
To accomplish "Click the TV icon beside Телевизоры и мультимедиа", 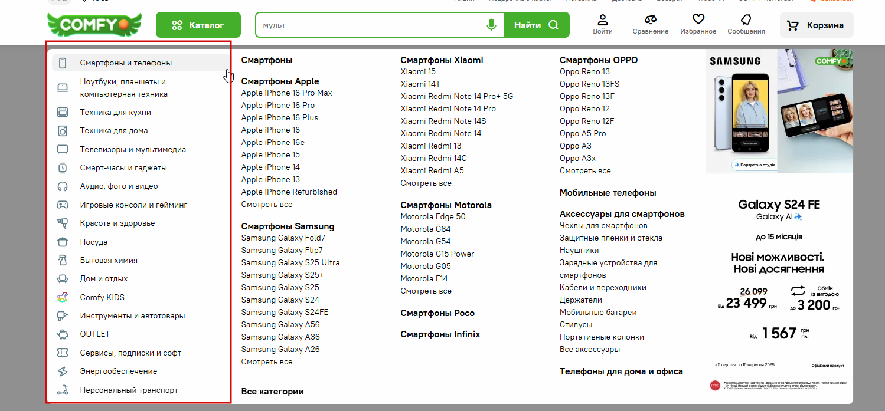I will [x=63, y=149].
